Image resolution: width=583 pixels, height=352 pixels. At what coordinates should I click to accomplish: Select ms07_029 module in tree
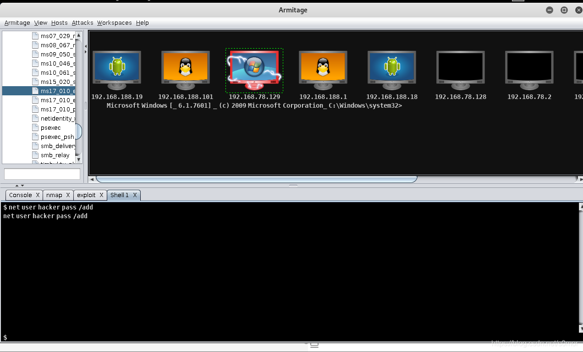pyautogui.click(x=54, y=36)
